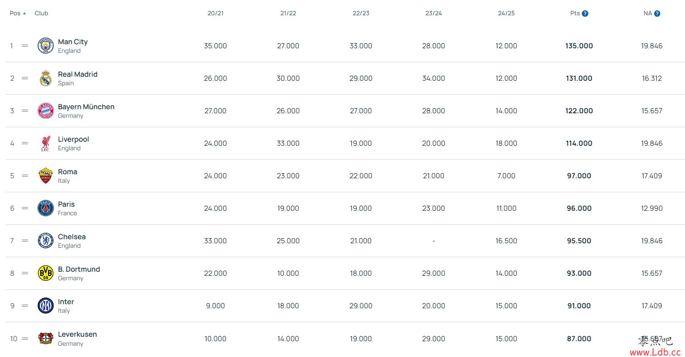This screenshot has width=685, height=357.
Task: Click the Man City club crest
Action: (46, 46)
